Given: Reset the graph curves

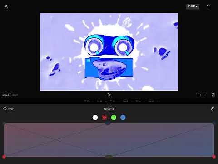Looking at the screenshot, I should tap(9, 109).
